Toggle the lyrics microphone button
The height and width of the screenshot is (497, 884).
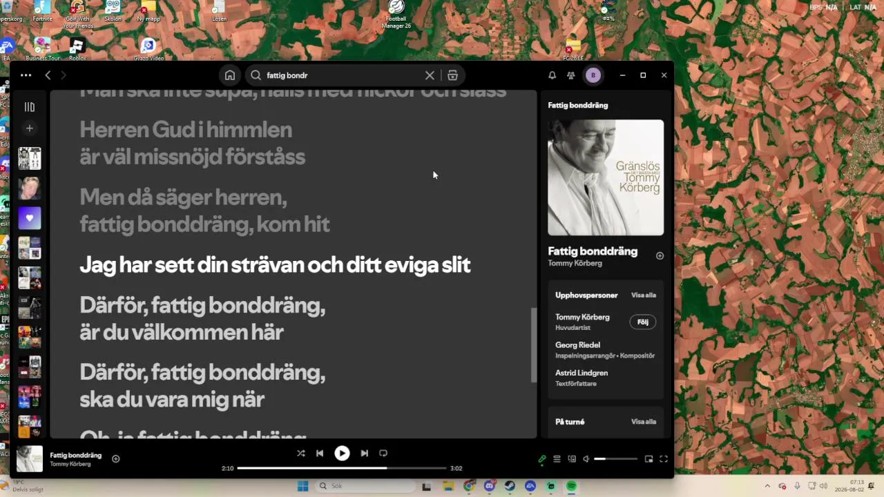(542, 459)
